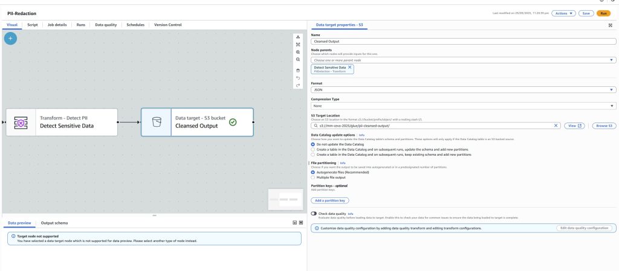Expand the properties panel to fullscreen
The image size is (619, 271).
[610, 25]
